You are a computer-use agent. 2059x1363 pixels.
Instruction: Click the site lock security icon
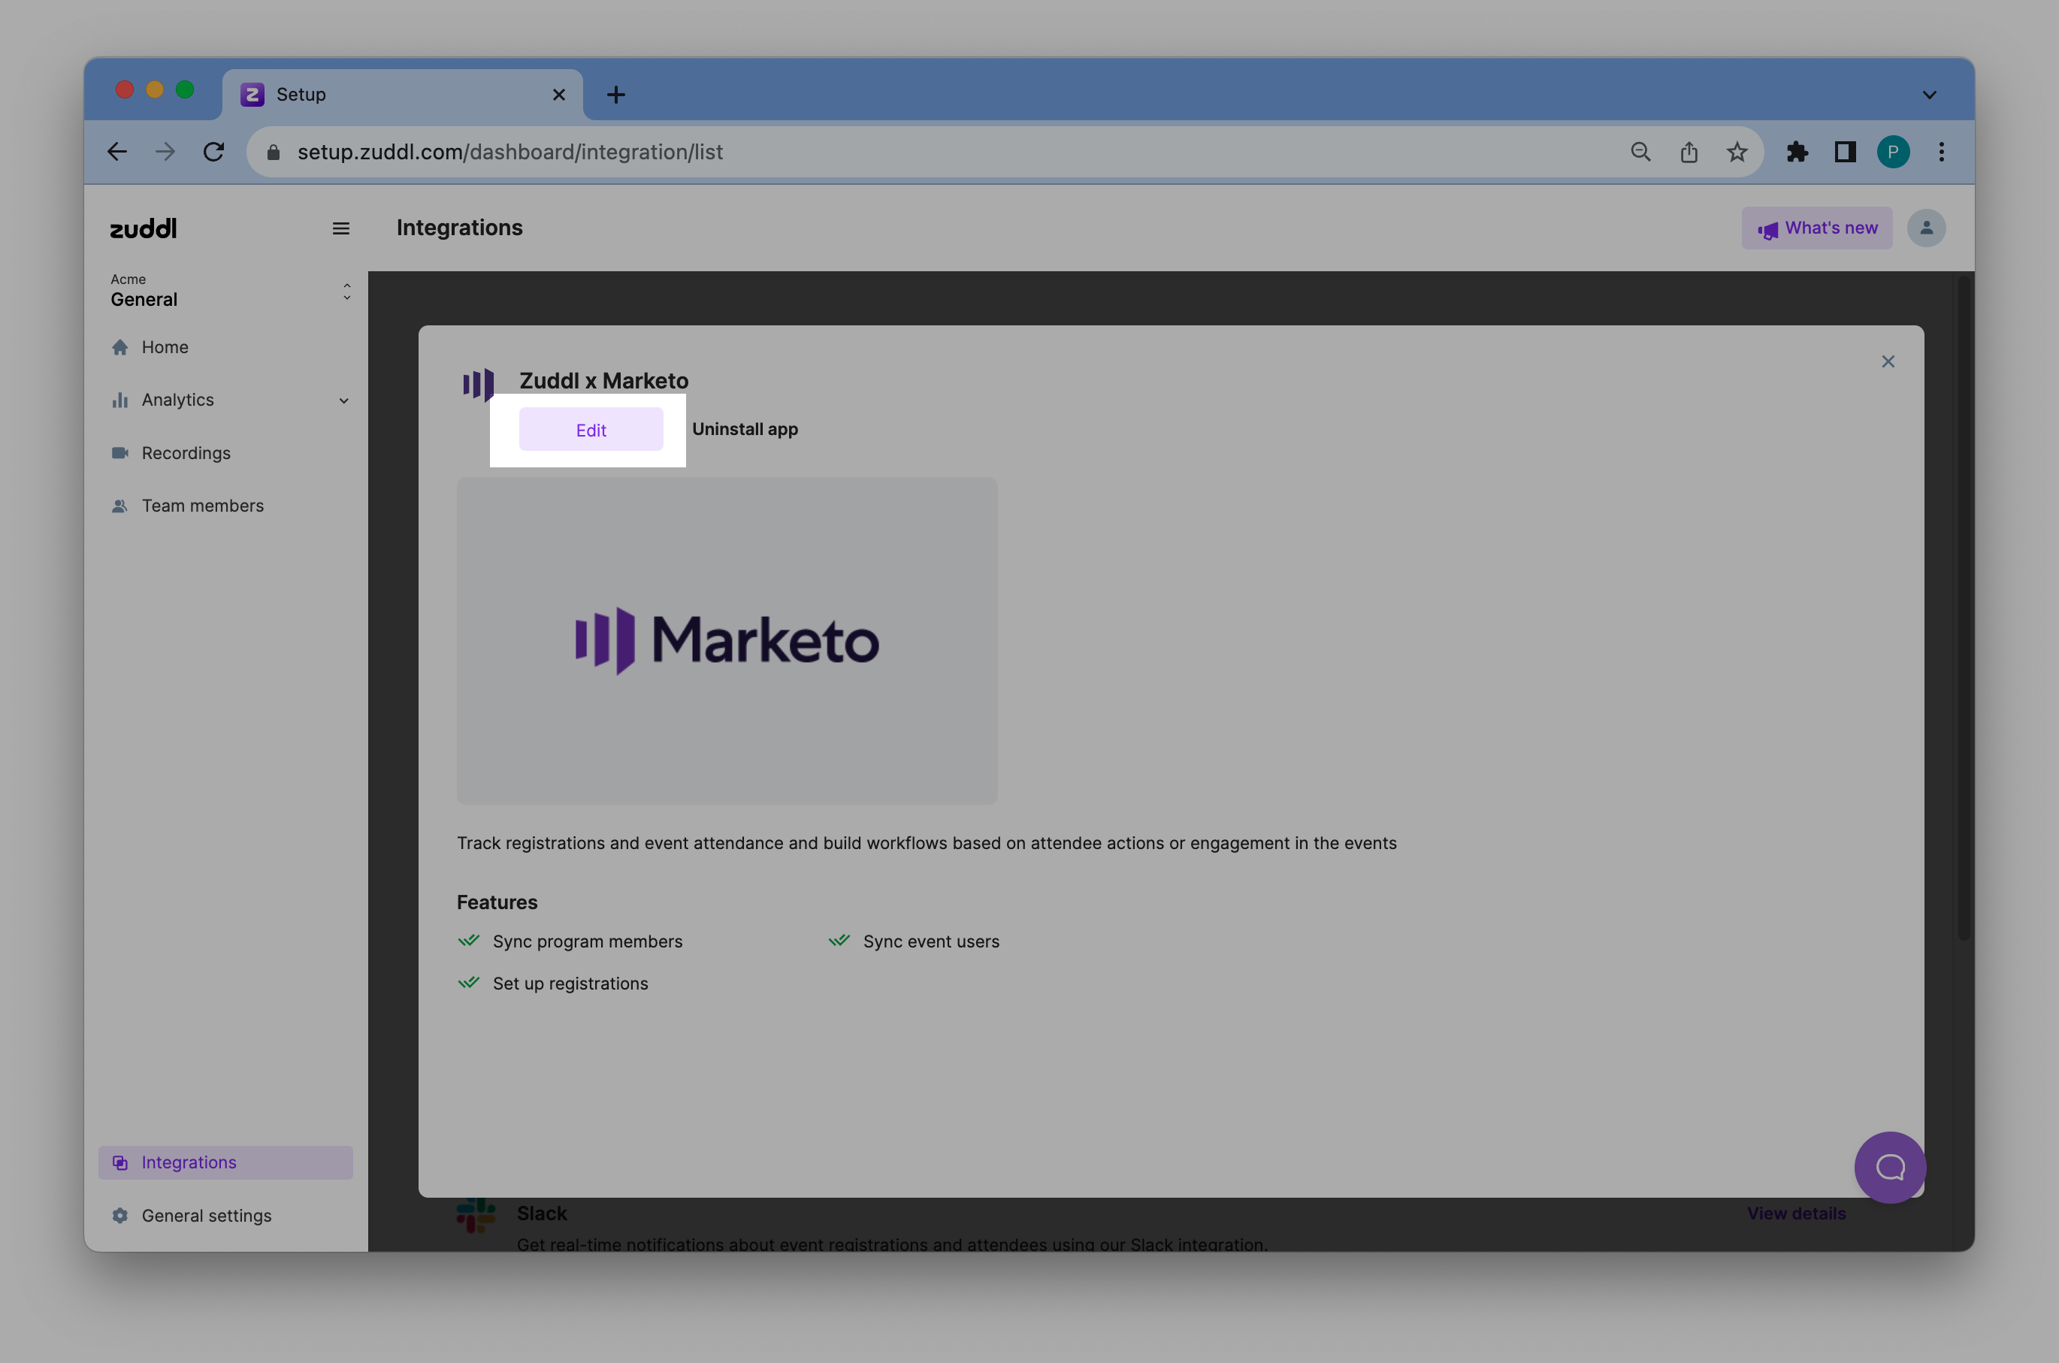tap(273, 152)
